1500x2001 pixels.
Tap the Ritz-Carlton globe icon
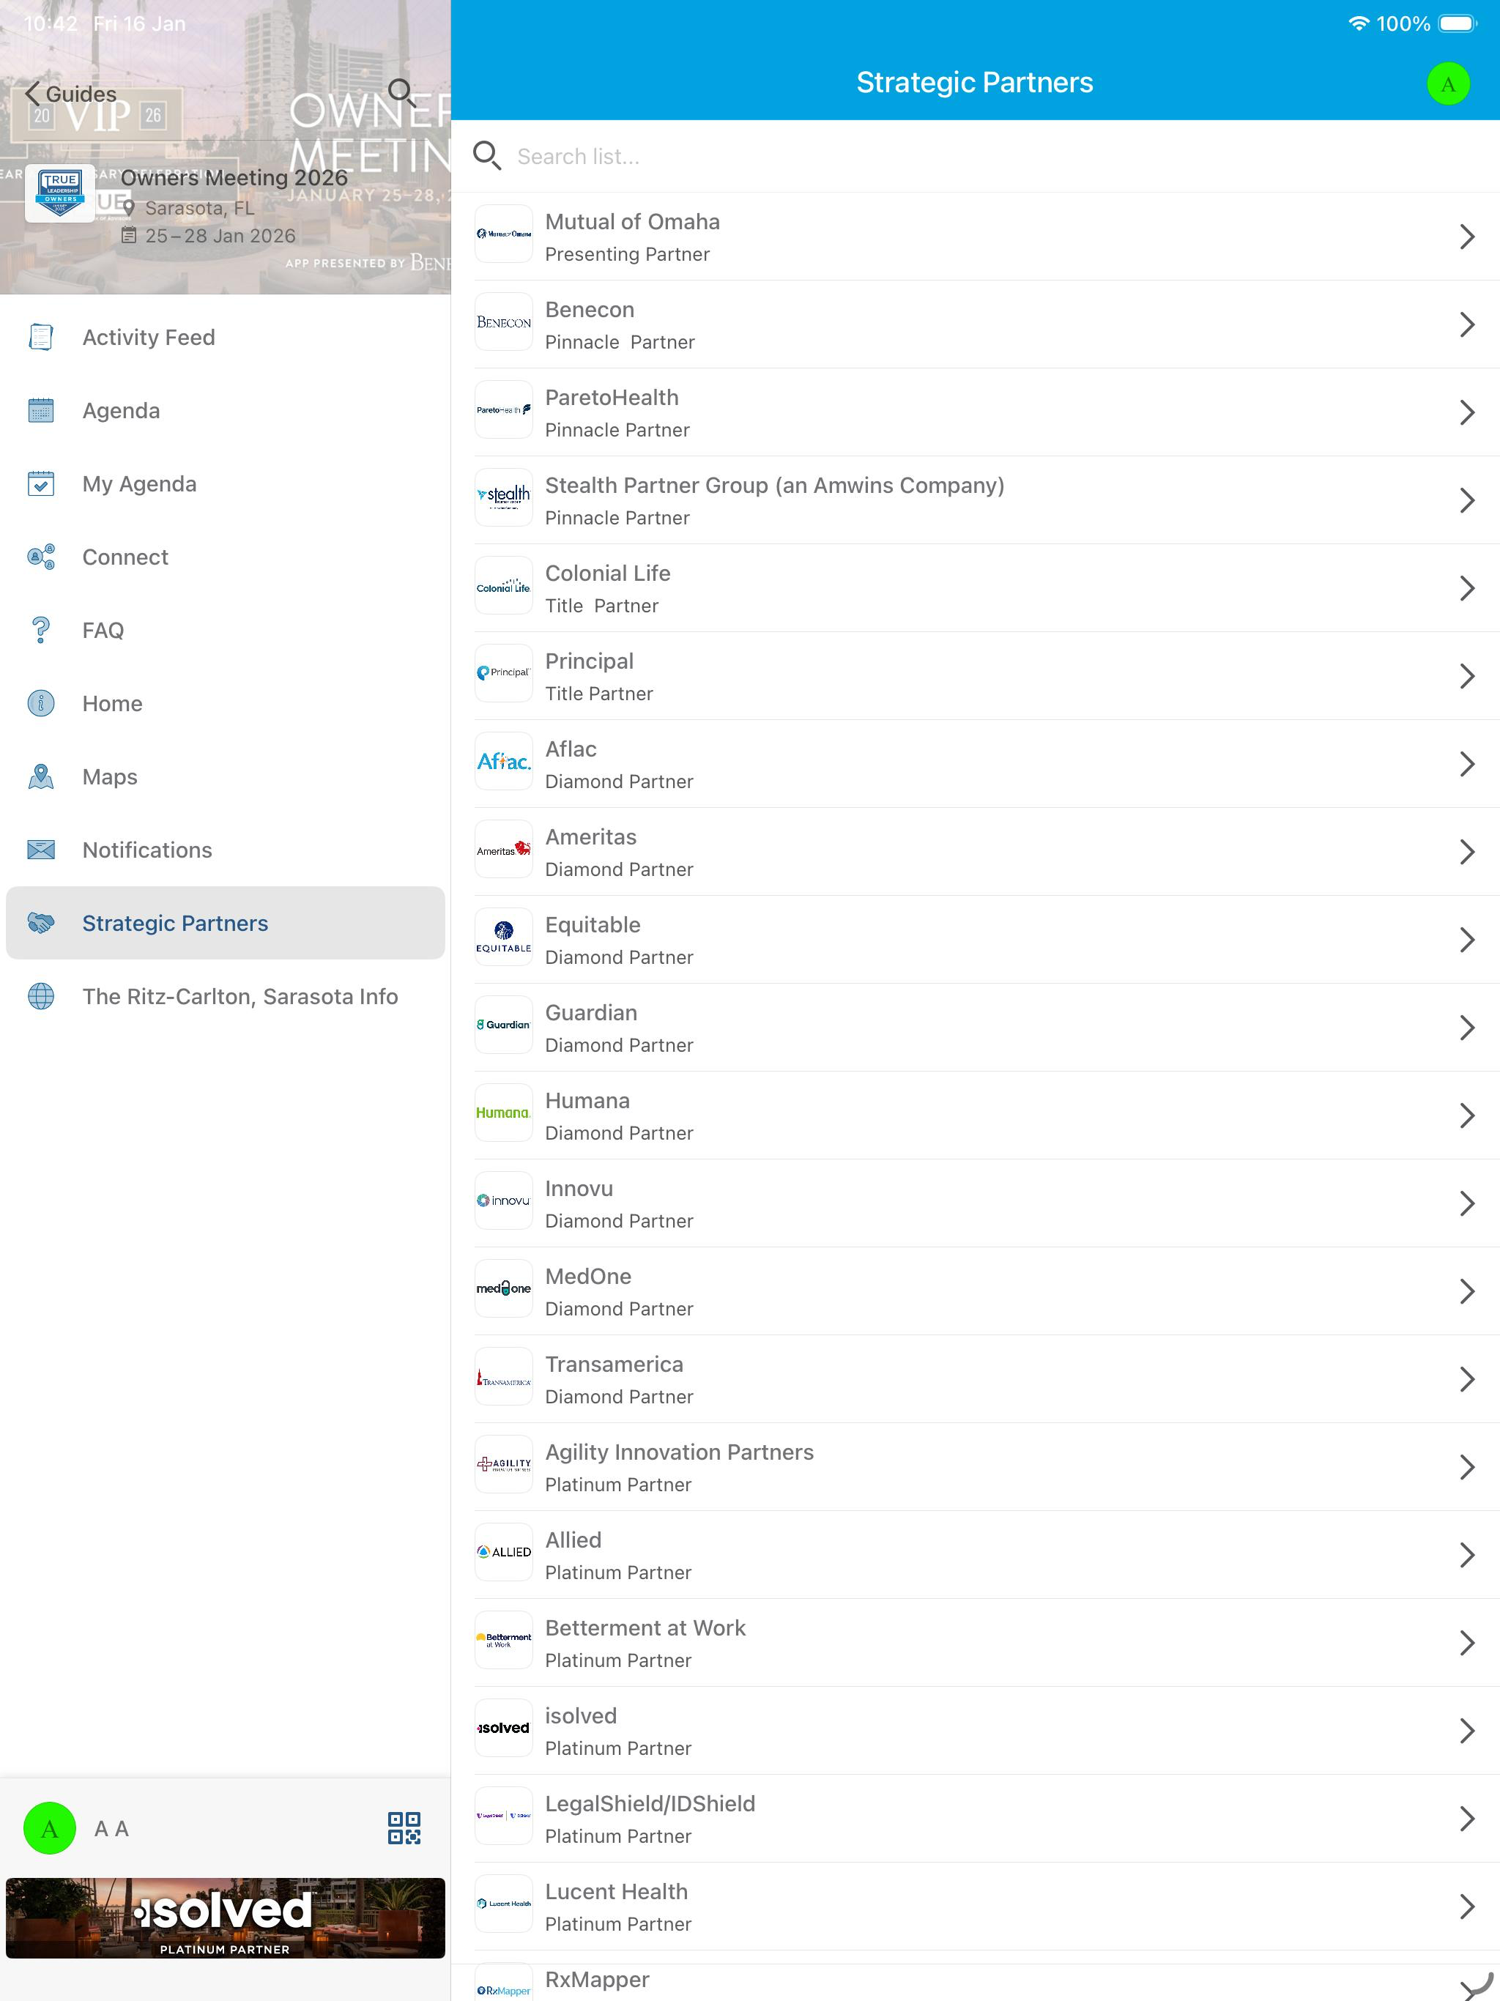click(41, 997)
